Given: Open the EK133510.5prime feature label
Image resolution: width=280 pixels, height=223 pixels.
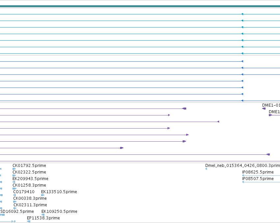Looking at the screenshot, I should [x=59, y=192].
